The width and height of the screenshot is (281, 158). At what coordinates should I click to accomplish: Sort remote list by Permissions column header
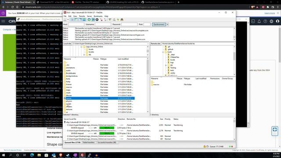(215, 79)
